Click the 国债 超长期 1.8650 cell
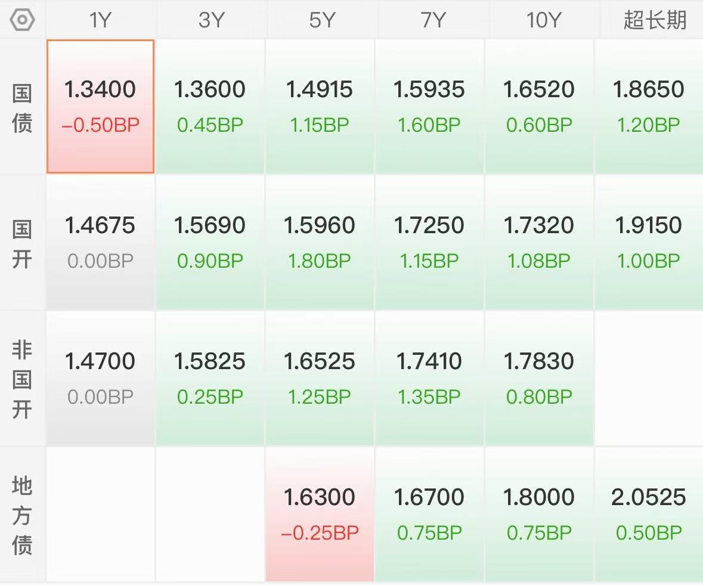The image size is (703, 585). coord(649,106)
